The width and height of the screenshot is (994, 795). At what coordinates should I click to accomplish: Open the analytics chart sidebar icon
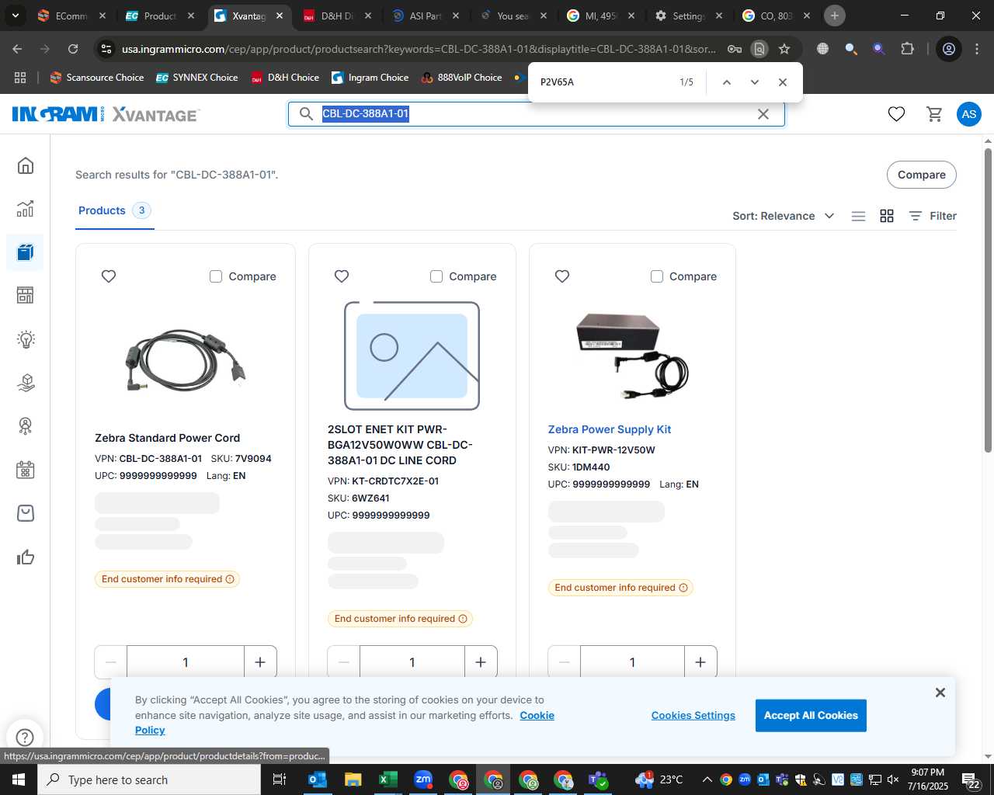pos(26,209)
